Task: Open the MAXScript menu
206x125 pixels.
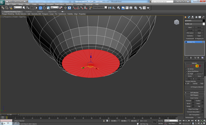Action: pos(89,4)
